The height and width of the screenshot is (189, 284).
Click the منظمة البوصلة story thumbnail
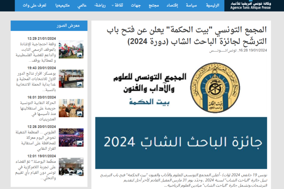point(71,167)
